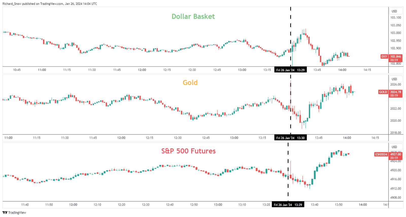
Task: Select the DXY 102.846 price label
Action: (x=396, y=57)
